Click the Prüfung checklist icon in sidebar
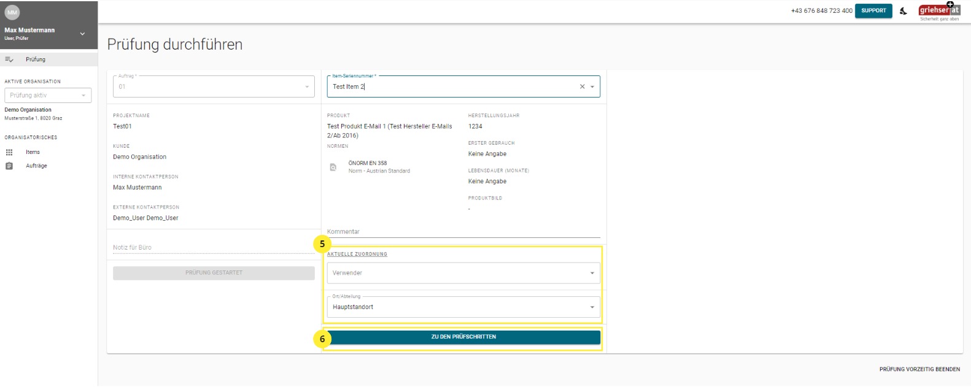The height and width of the screenshot is (387, 971). click(9, 59)
